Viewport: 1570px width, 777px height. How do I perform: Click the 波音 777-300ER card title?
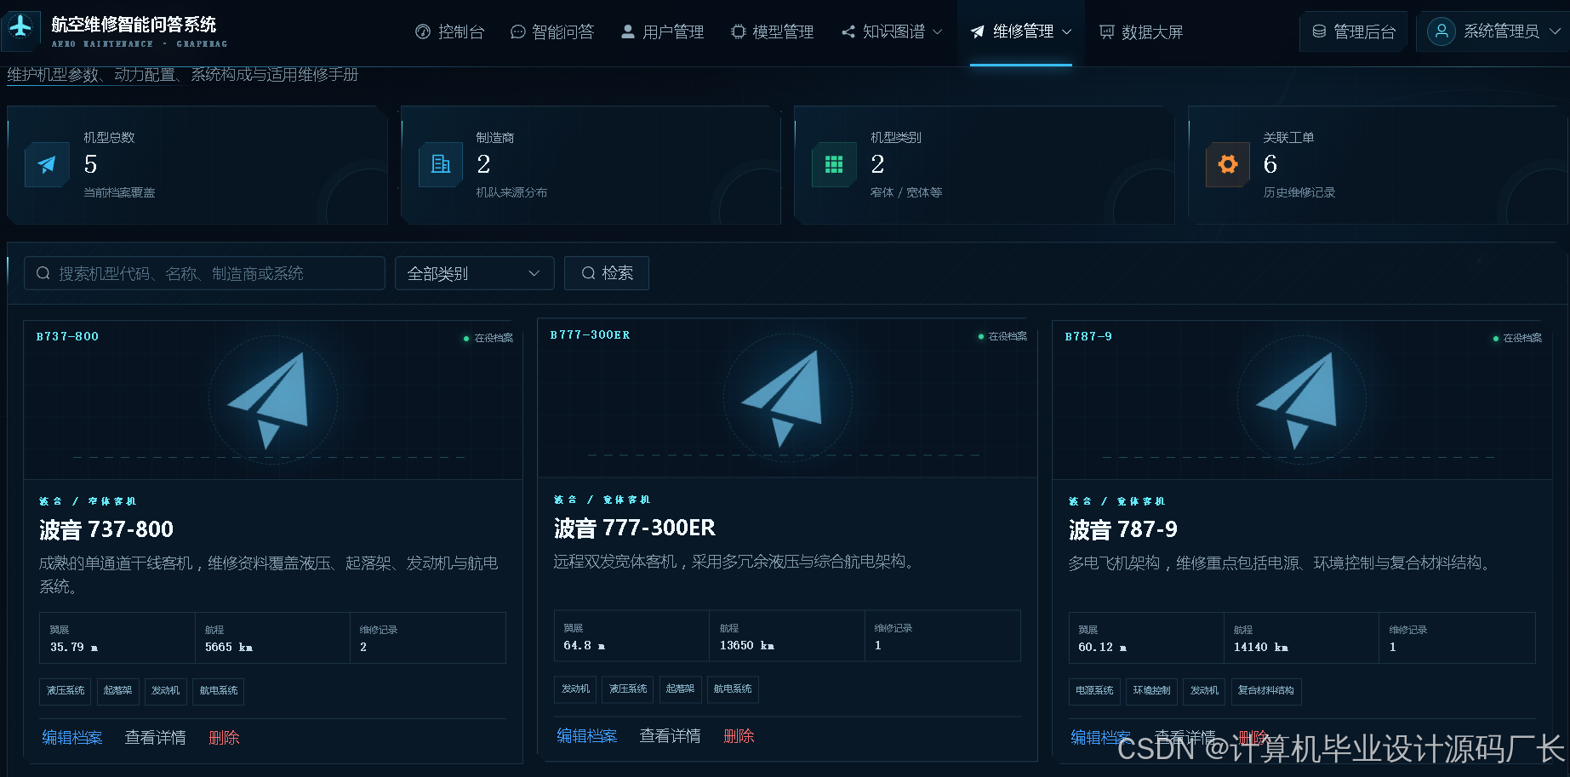635,528
